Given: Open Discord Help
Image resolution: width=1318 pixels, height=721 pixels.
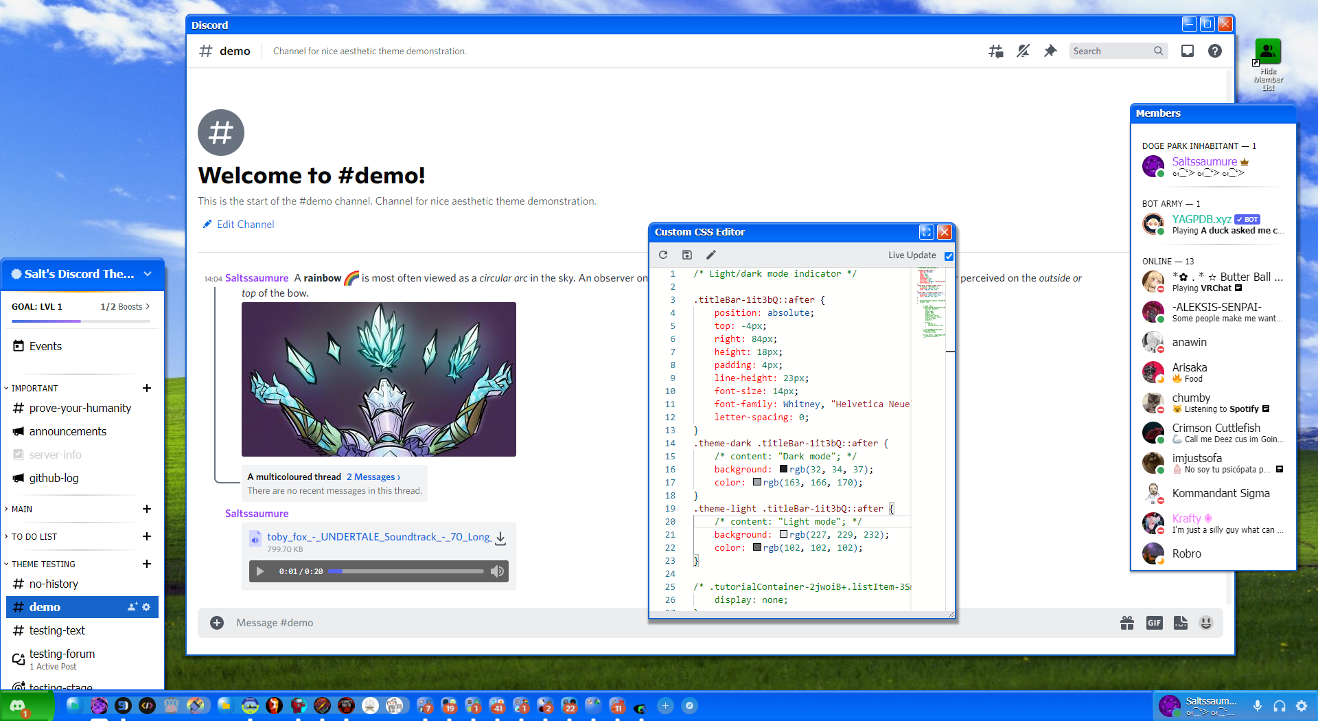Looking at the screenshot, I should (1215, 51).
